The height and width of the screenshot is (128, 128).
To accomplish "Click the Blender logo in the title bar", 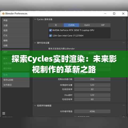I will tap(3, 14).
